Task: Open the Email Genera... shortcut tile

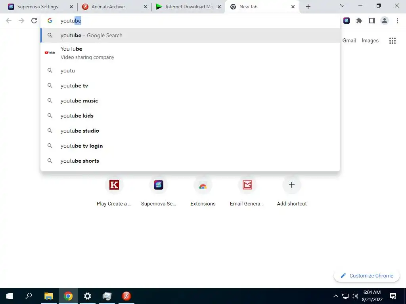Action: click(x=247, y=192)
